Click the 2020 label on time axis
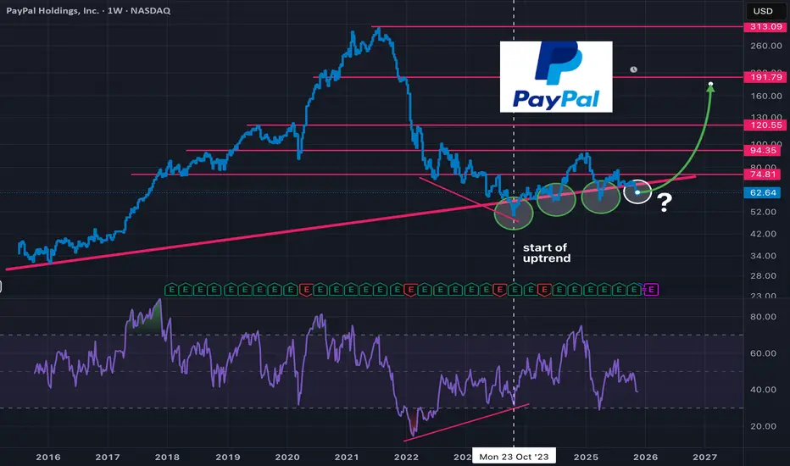The image size is (790, 466). coord(287,457)
